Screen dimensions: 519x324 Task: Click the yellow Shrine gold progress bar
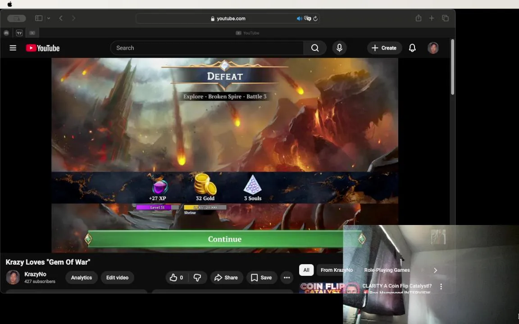point(205,207)
